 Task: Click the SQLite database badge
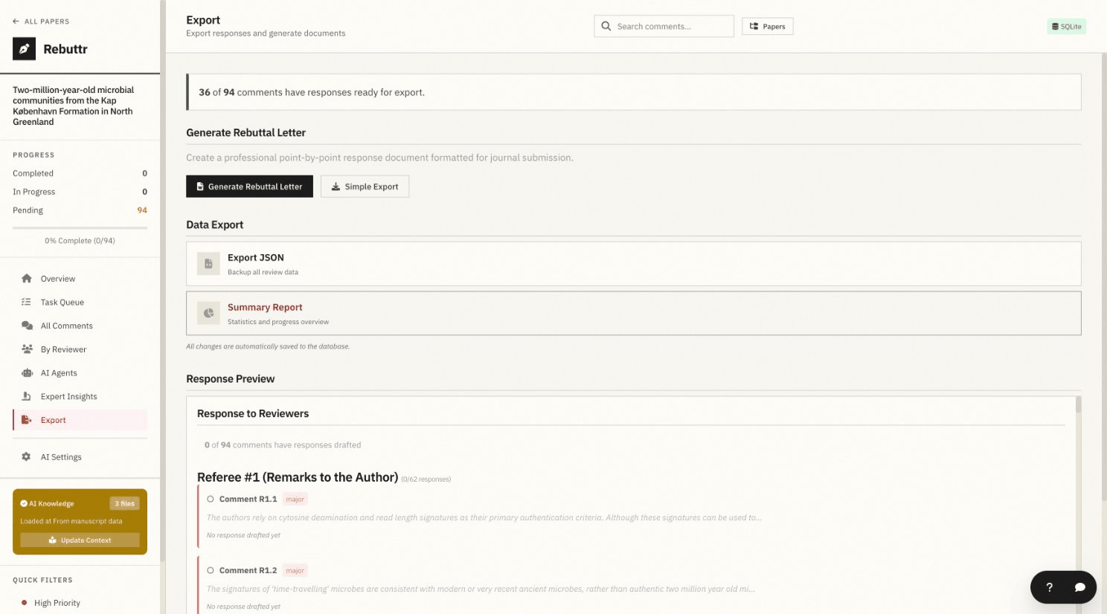coord(1066,27)
